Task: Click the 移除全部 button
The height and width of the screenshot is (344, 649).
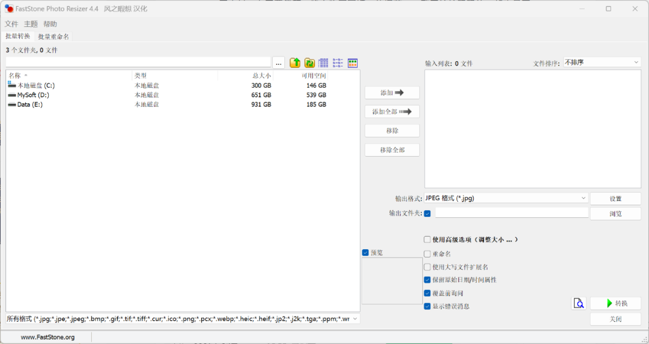Action: point(392,150)
